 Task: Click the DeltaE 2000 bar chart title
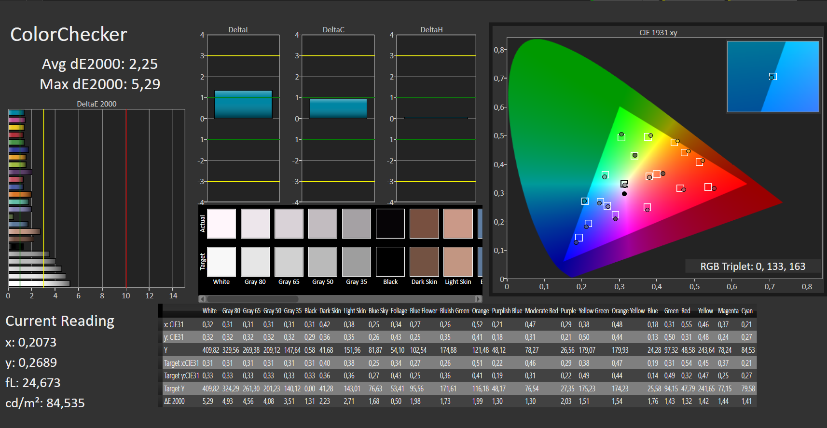pos(96,104)
